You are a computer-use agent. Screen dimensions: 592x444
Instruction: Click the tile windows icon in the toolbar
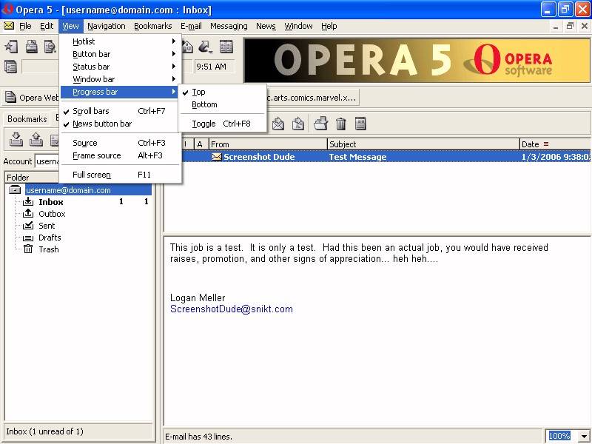tap(226, 47)
